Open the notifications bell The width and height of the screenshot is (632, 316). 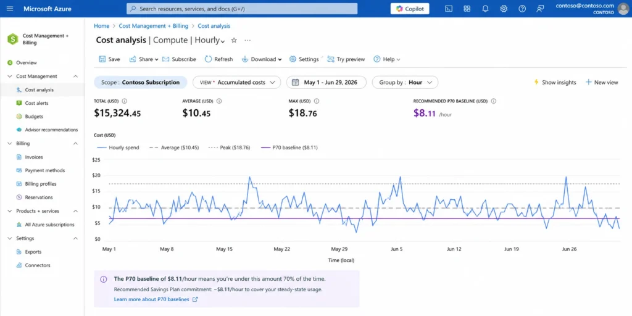pos(485,9)
